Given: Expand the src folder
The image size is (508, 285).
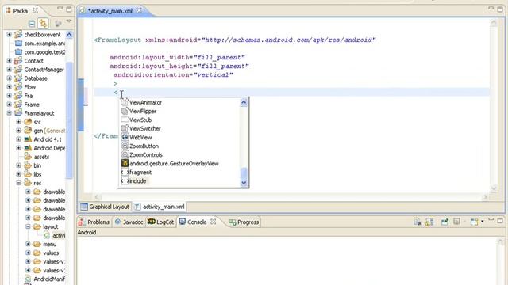Looking at the screenshot, I should point(18,121).
